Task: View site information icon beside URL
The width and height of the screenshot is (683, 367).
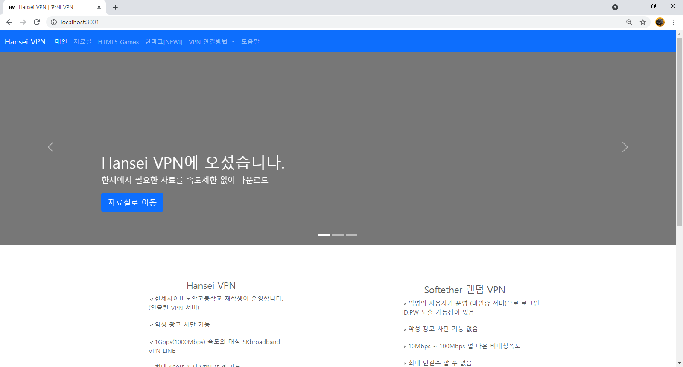Action: click(54, 22)
